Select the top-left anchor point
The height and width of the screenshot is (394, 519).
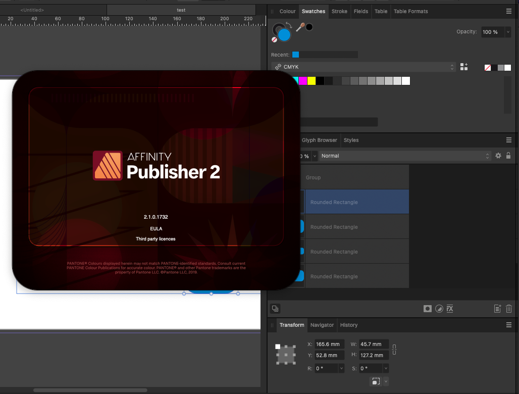click(278, 347)
